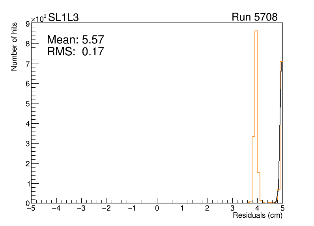Click the Run 5708 label
The width and height of the screenshot is (314, 226).
tap(254, 17)
